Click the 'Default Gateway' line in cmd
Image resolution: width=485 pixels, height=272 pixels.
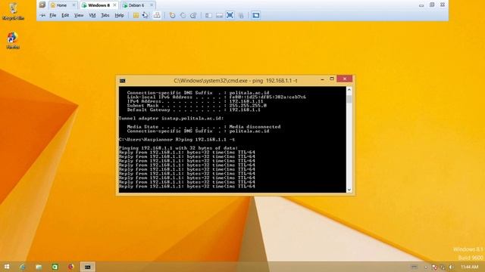pyautogui.click(x=194, y=110)
